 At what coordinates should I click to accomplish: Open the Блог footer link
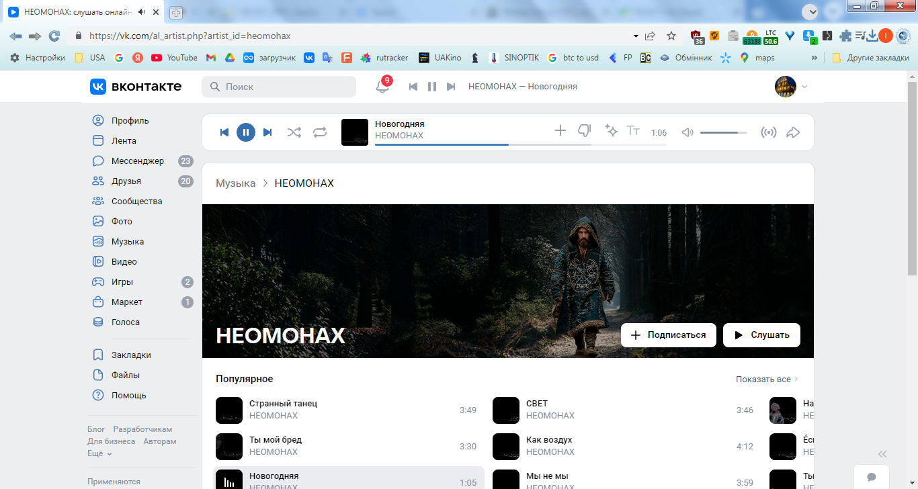(96, 429)
